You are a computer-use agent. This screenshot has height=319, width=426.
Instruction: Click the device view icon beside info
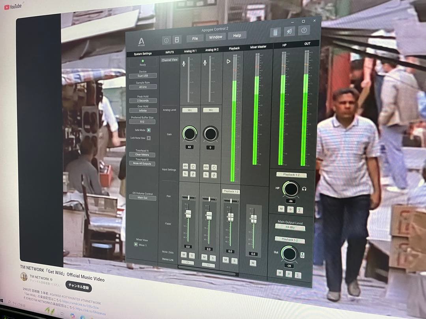(177, 39)
